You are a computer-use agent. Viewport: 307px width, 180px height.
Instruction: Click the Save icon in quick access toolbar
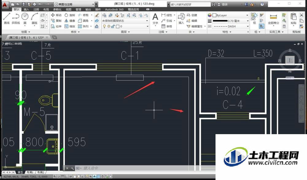24,4
